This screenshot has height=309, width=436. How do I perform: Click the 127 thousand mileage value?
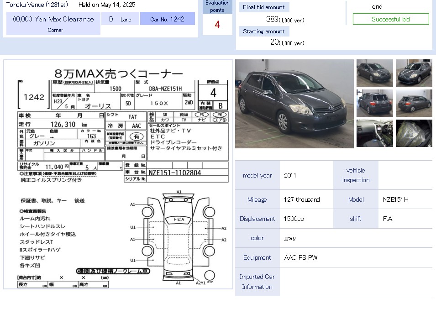point(302,199)
